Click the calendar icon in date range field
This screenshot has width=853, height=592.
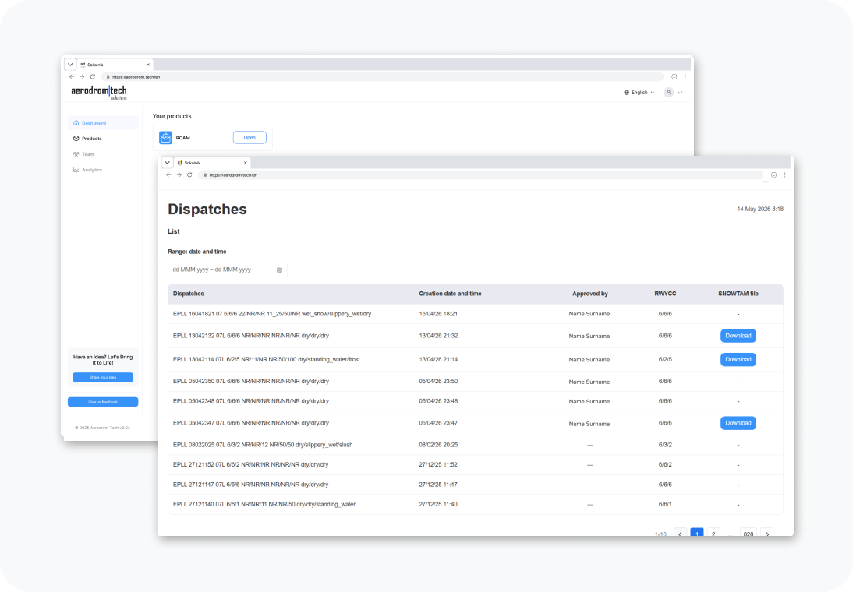tap(280, 270)
